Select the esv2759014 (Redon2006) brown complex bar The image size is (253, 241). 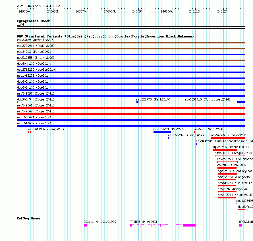[x=131, y=49]
